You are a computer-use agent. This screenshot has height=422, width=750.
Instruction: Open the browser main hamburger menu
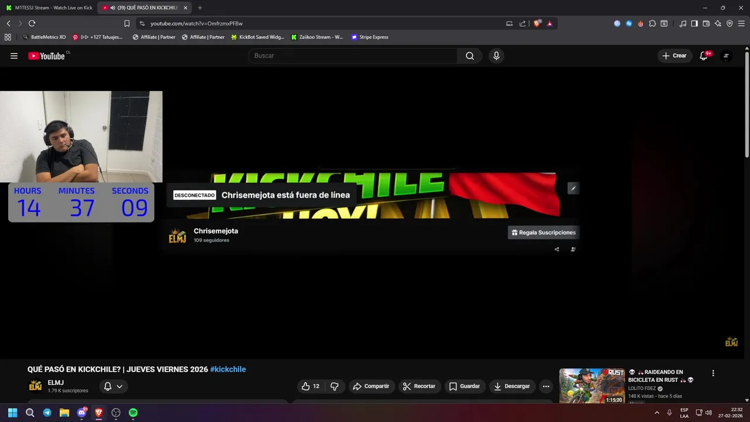741,23
